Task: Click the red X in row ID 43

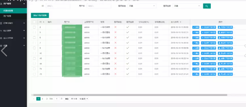Action: pyautogui.click(x=116, y=58)
